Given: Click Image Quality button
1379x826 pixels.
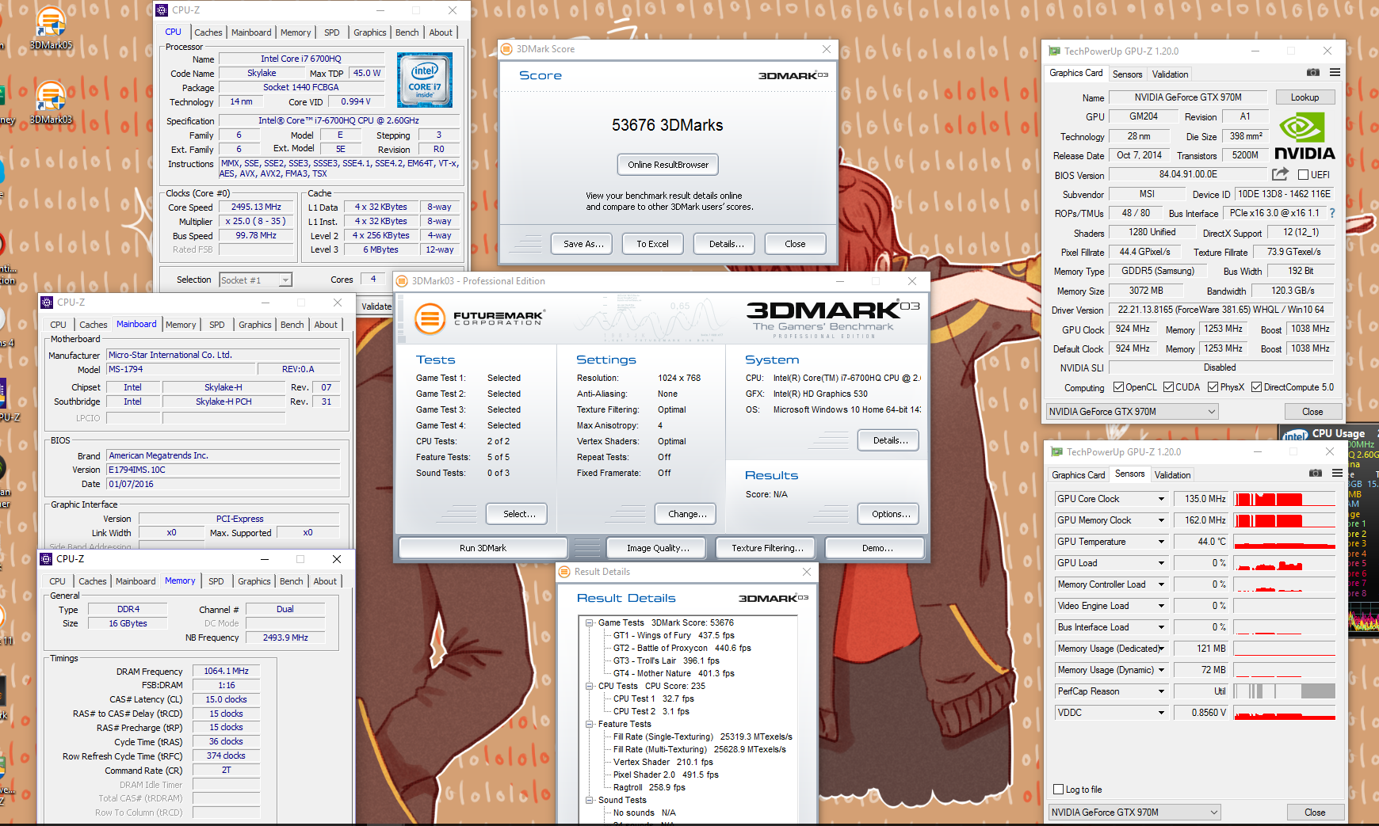Looking at the screenshot, I should pos(658,548).
